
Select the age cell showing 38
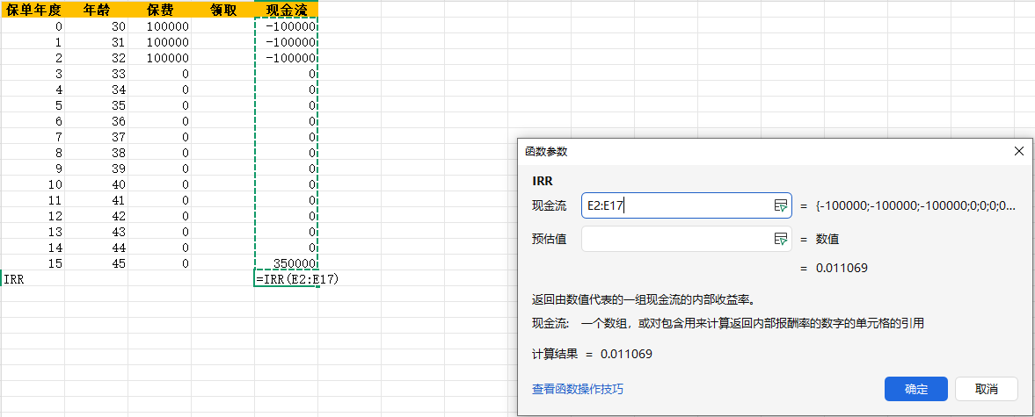click(x=96, y=153)
